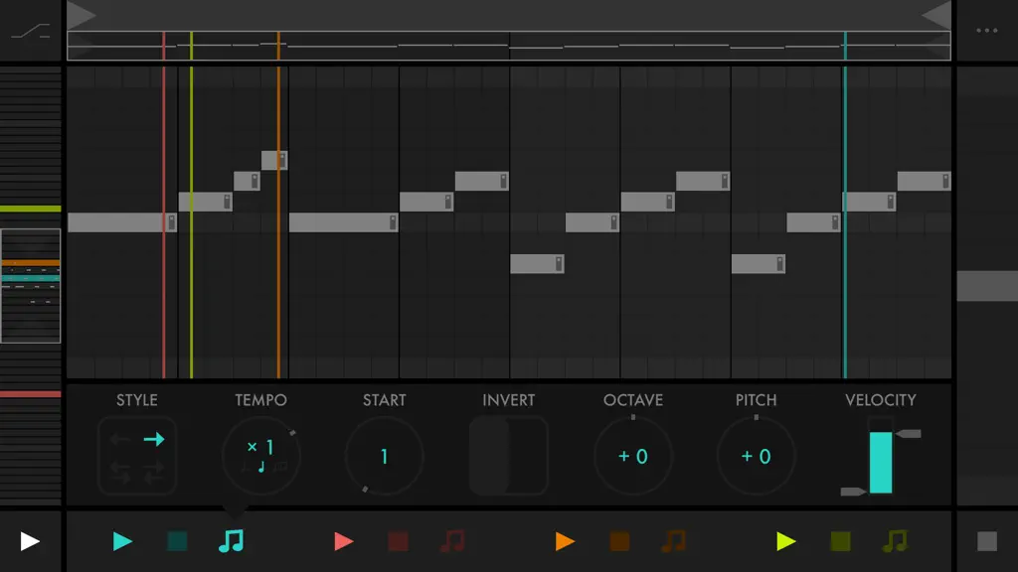This screenshot has height=572, width=1018.
Task: Select the highest note block in the piano roll
Action: point(274,160)
